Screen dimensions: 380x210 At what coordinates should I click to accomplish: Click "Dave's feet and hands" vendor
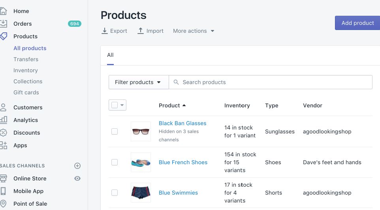(332, 162)
